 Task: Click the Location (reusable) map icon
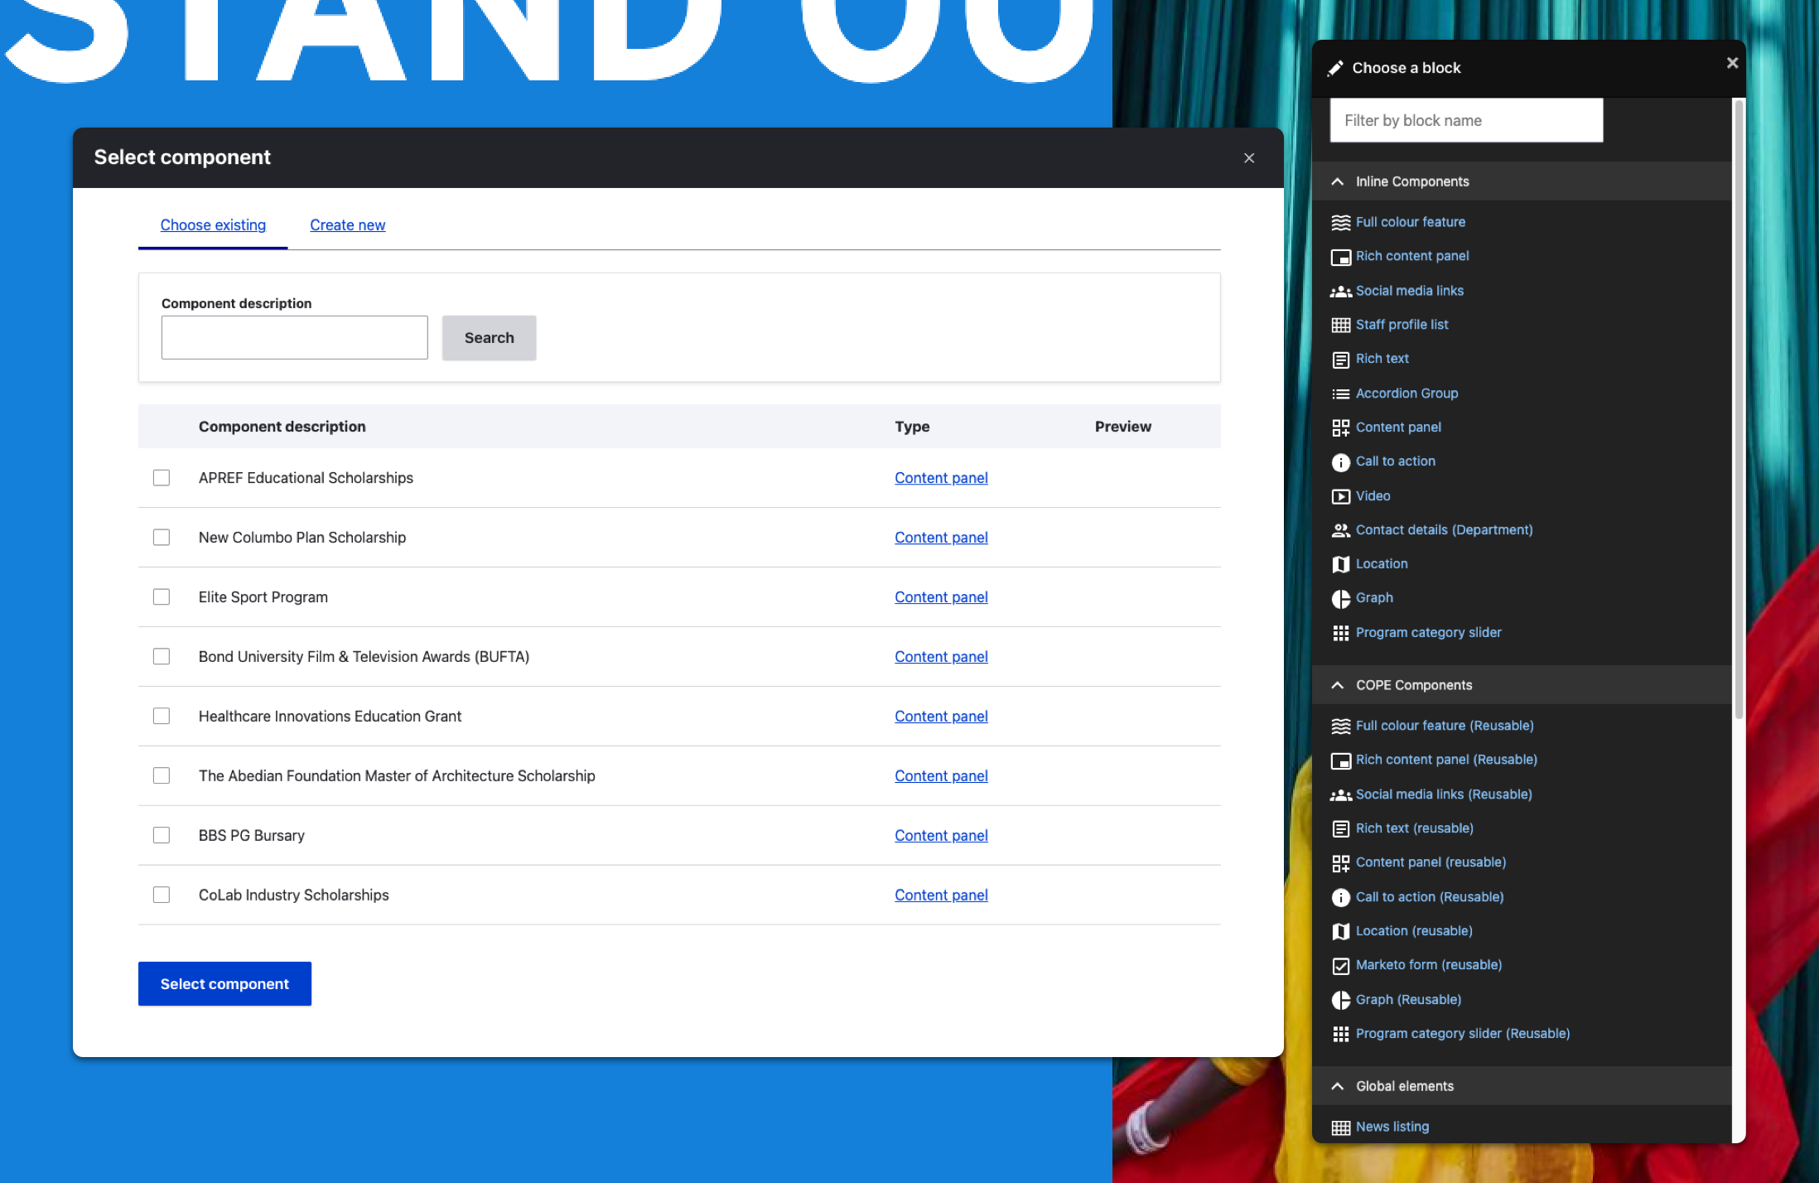tap(1340, 931)
